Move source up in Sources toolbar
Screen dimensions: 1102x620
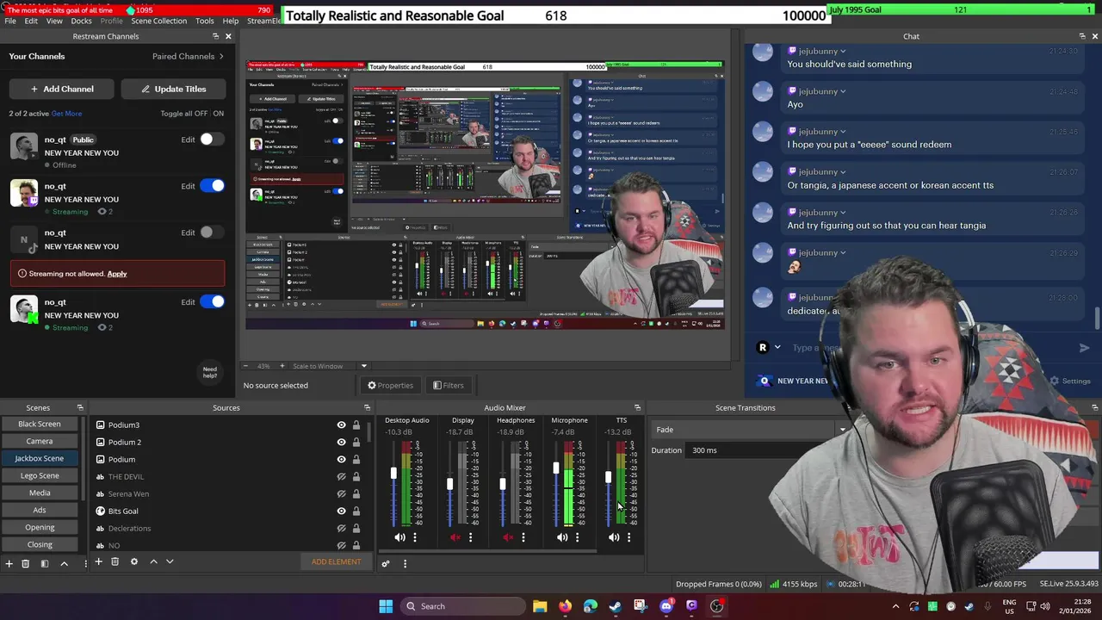pos(153,561)
